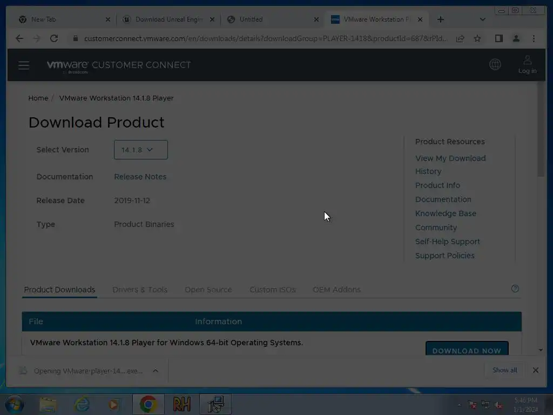Open the Knowledge Base link
553x415 pixels.
446,213
